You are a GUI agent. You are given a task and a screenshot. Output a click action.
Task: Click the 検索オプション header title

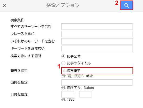click(63, 5)
